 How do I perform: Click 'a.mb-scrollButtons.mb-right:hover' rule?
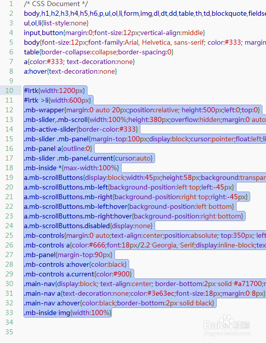134,216
